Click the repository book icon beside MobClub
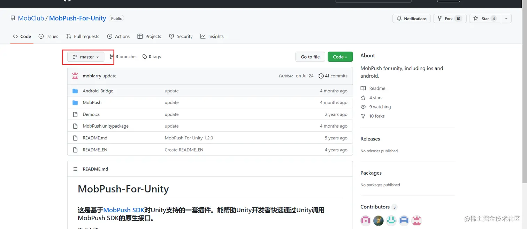This screenshot has width=527, height=229. coord(13,18)
